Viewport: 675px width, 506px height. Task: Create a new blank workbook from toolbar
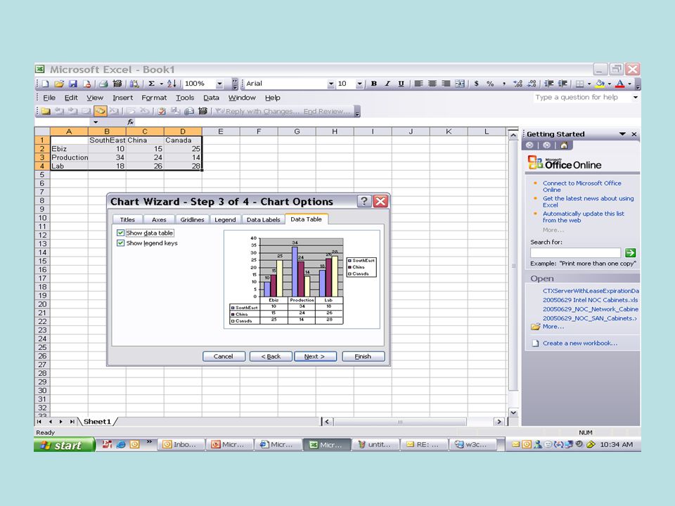[46, 84]
